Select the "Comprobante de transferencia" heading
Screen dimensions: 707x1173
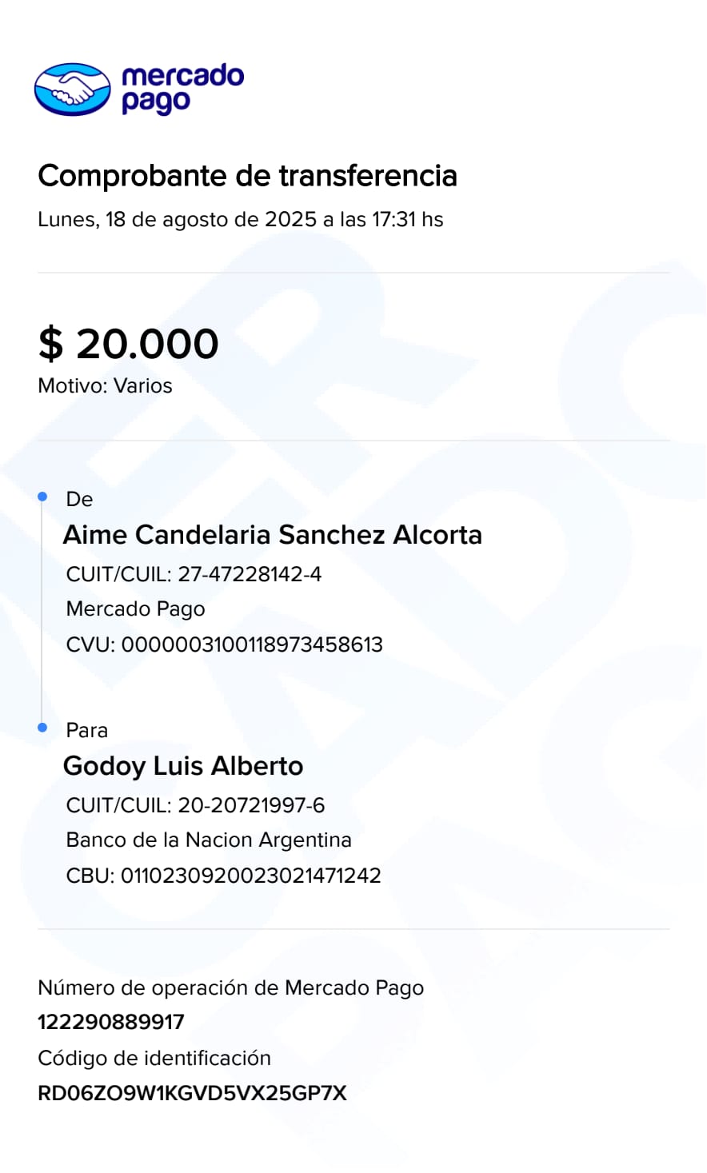point(247,176)
